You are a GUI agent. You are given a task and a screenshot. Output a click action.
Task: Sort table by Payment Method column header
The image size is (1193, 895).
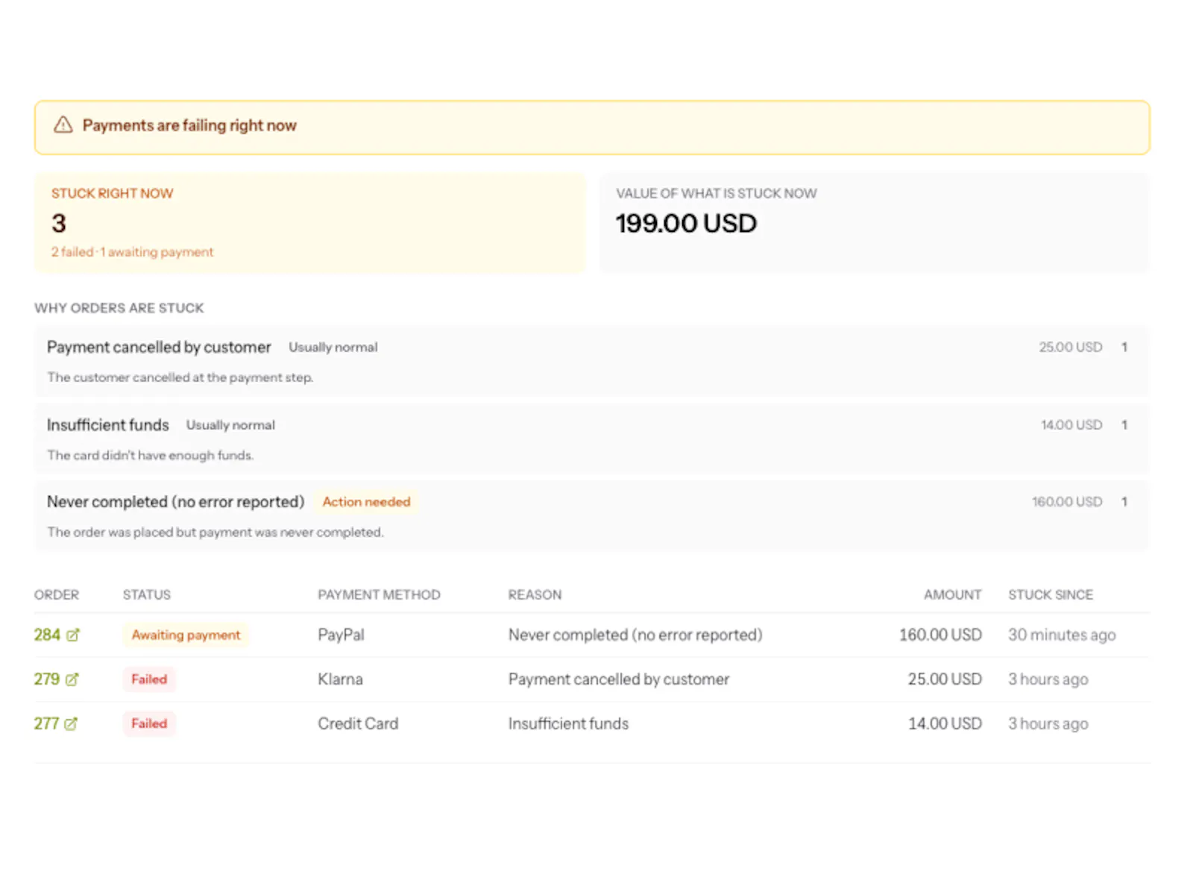tap(379, 594)
